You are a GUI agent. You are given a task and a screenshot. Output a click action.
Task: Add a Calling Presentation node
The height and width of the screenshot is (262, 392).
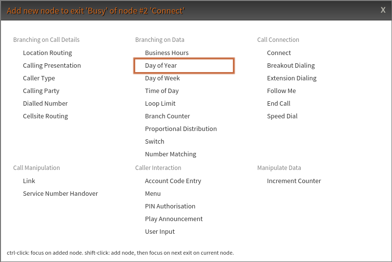(x=52, y=65)
